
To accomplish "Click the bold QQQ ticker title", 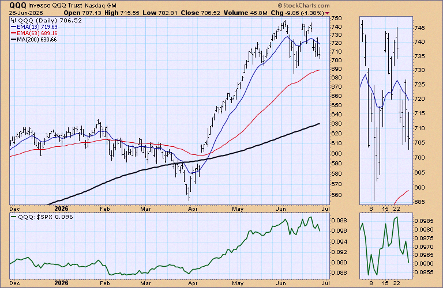I will pyautogui.click(x=18, y=5).
